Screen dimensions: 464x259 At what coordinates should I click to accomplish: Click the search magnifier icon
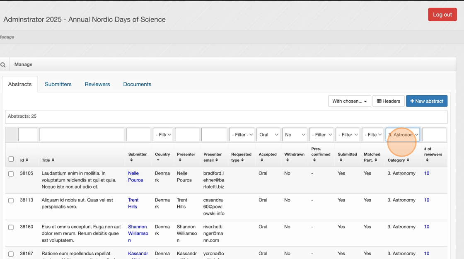3,65
